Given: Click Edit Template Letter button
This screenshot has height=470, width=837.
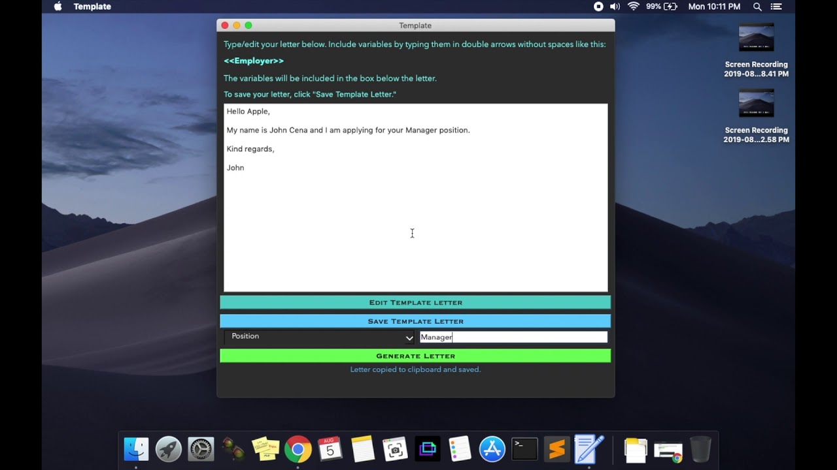Looking at the screenshot, I should 415,302.
